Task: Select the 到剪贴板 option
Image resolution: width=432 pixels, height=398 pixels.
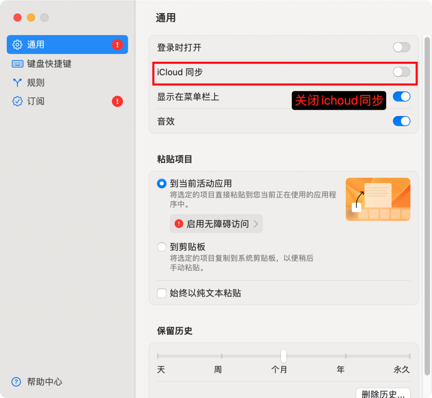Action: 162,247
